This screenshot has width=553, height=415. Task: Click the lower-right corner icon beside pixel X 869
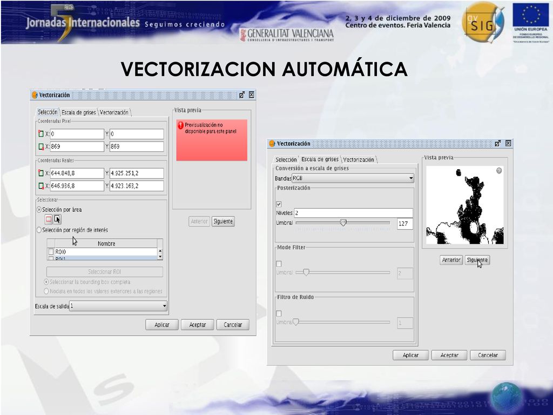(x=41, y=146)
